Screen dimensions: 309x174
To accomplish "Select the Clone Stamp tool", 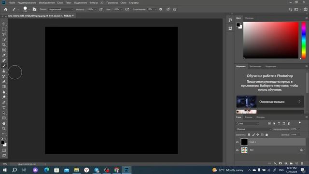I will 4,71.
